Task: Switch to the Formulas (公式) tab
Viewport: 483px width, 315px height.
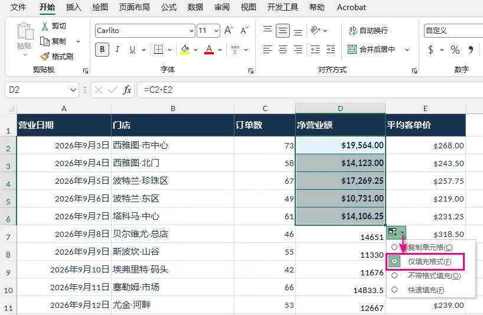Action: click(x=169, y=7)
